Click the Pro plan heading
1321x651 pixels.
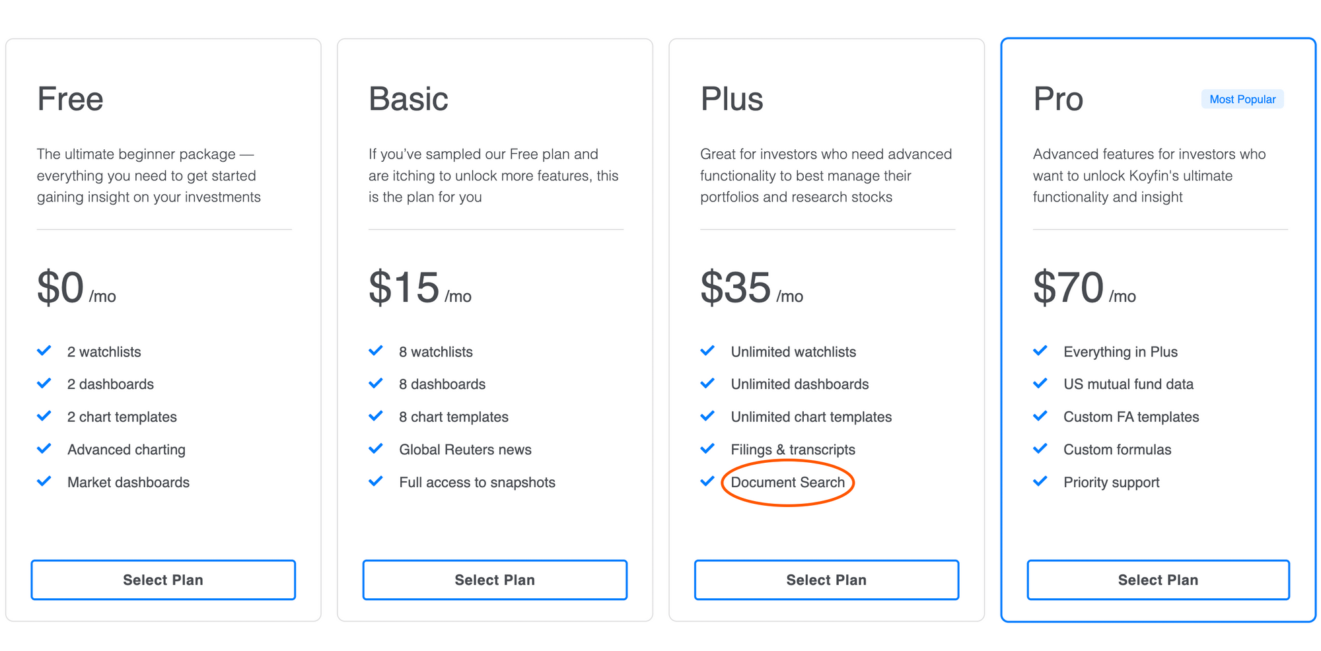point(1058,99)
